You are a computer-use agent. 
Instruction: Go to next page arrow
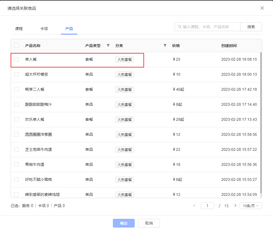(x=235, y=205)
